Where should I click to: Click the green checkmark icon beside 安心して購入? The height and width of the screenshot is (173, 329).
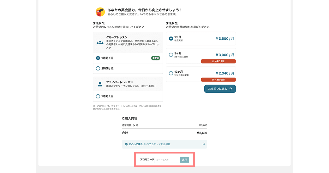pos(126,144)
